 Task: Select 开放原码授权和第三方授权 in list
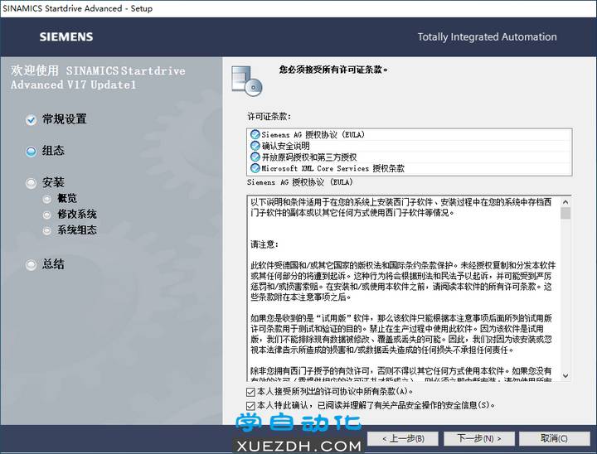pos(410,157)
